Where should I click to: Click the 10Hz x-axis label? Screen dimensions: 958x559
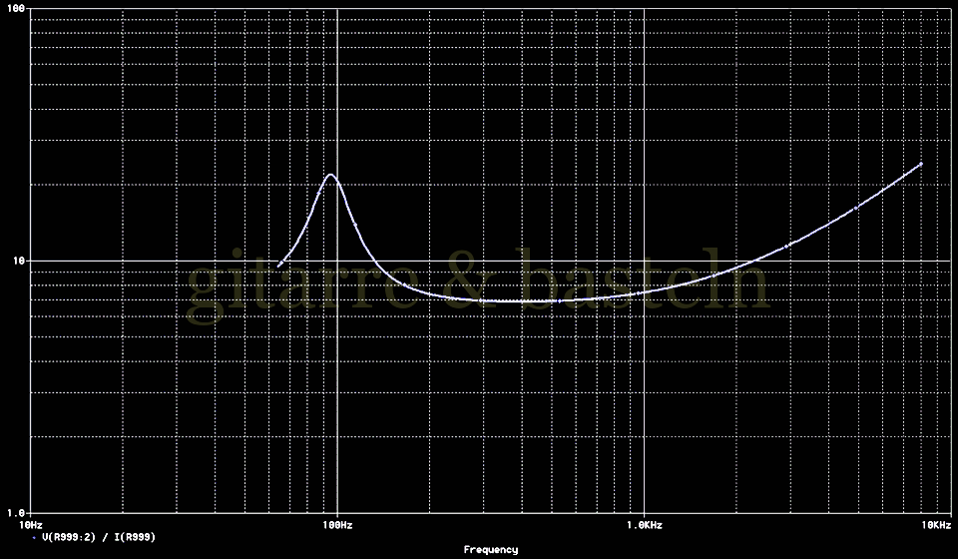[x=31, y=523]
